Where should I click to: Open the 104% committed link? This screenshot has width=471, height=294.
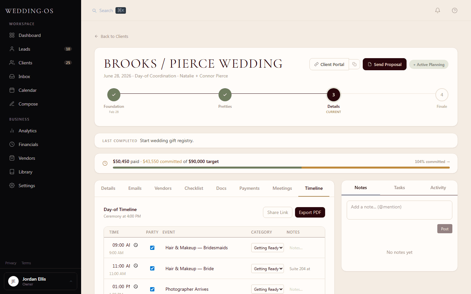(x=432, y=162)
